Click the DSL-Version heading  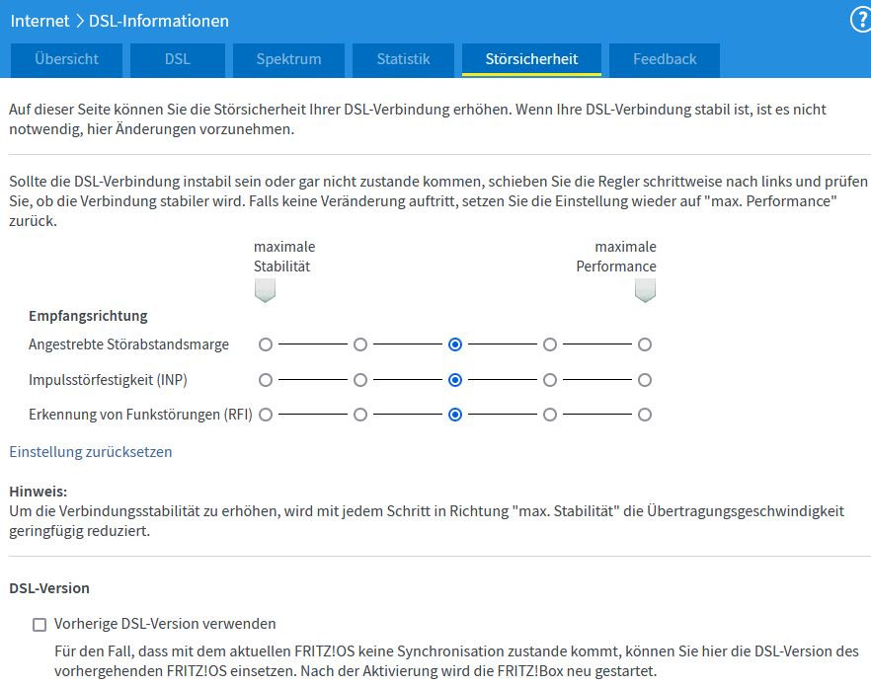click(49, 588)
